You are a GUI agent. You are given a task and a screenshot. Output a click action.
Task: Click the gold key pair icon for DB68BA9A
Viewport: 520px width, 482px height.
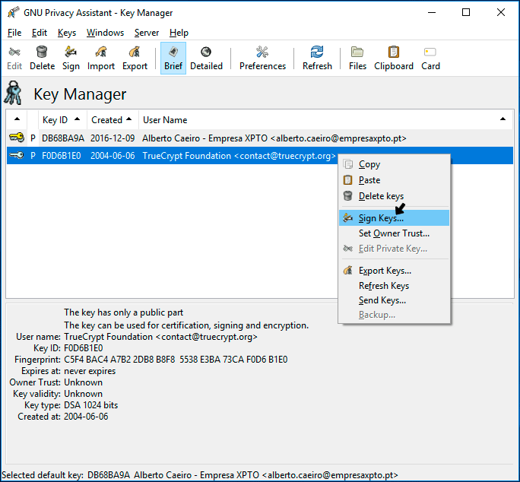(17, 138)
